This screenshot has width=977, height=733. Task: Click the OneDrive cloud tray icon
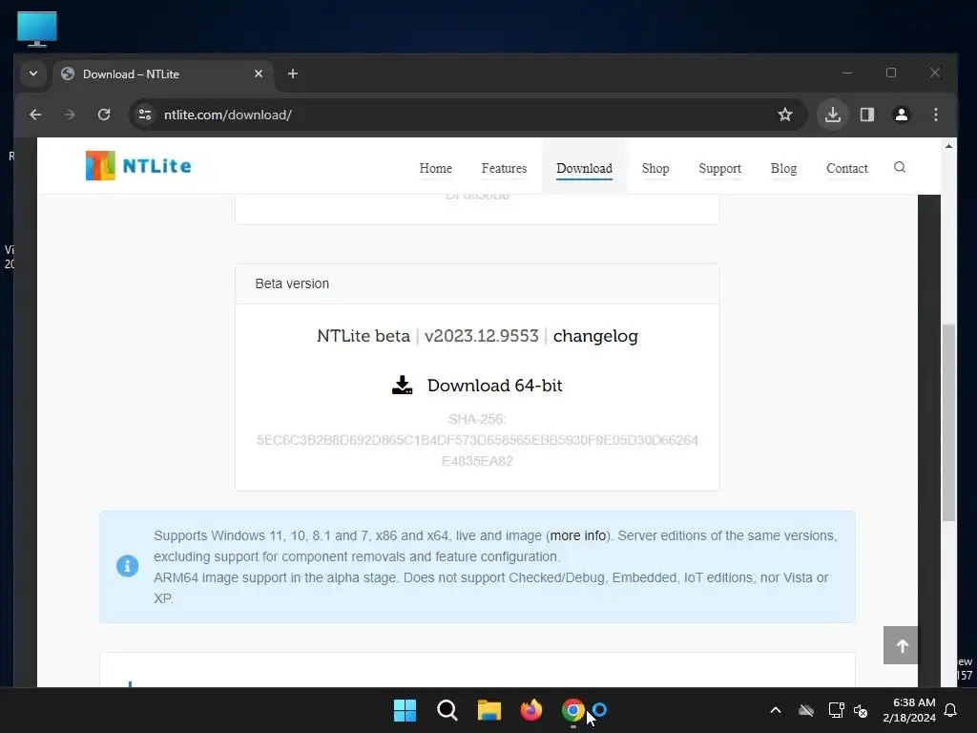[806, 710]
